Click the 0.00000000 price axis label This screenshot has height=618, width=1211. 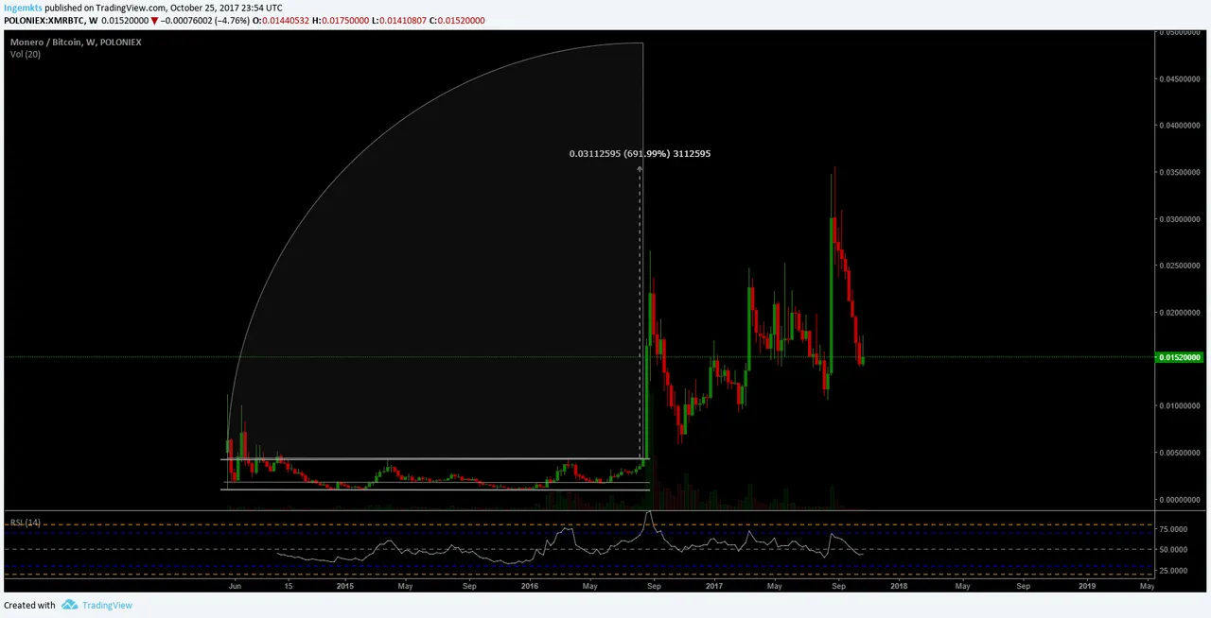(x=1181, y=499)
